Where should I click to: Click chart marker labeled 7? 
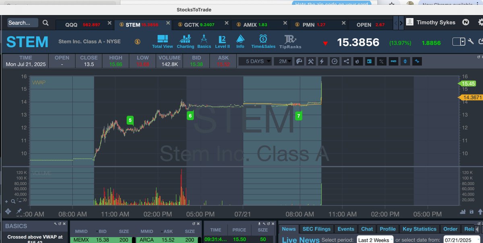[298, 116]
